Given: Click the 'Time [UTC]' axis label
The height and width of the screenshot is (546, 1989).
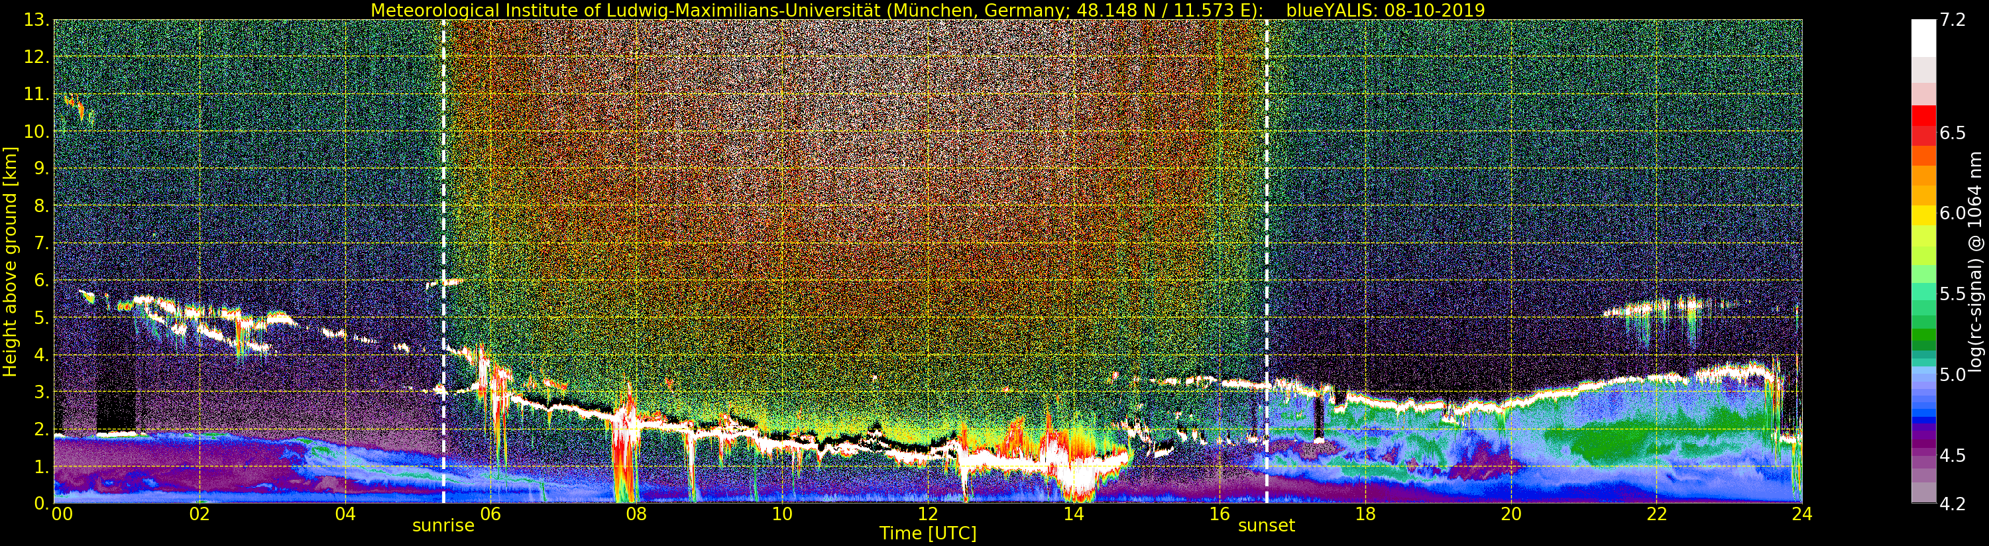Looking at the screenshot, I should pyautogui.click(x=928, y=533).
